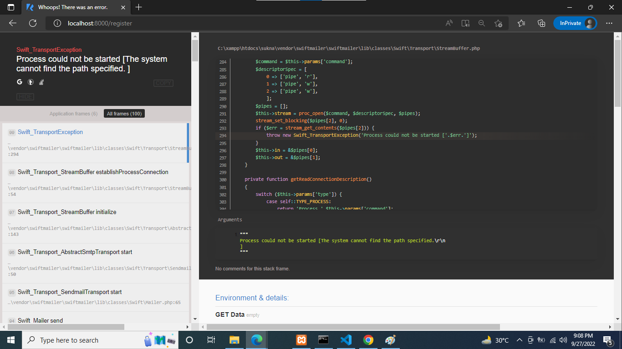Add this page to favorites
The height and width of the screenshot is (349, 622).
point(498,23)
